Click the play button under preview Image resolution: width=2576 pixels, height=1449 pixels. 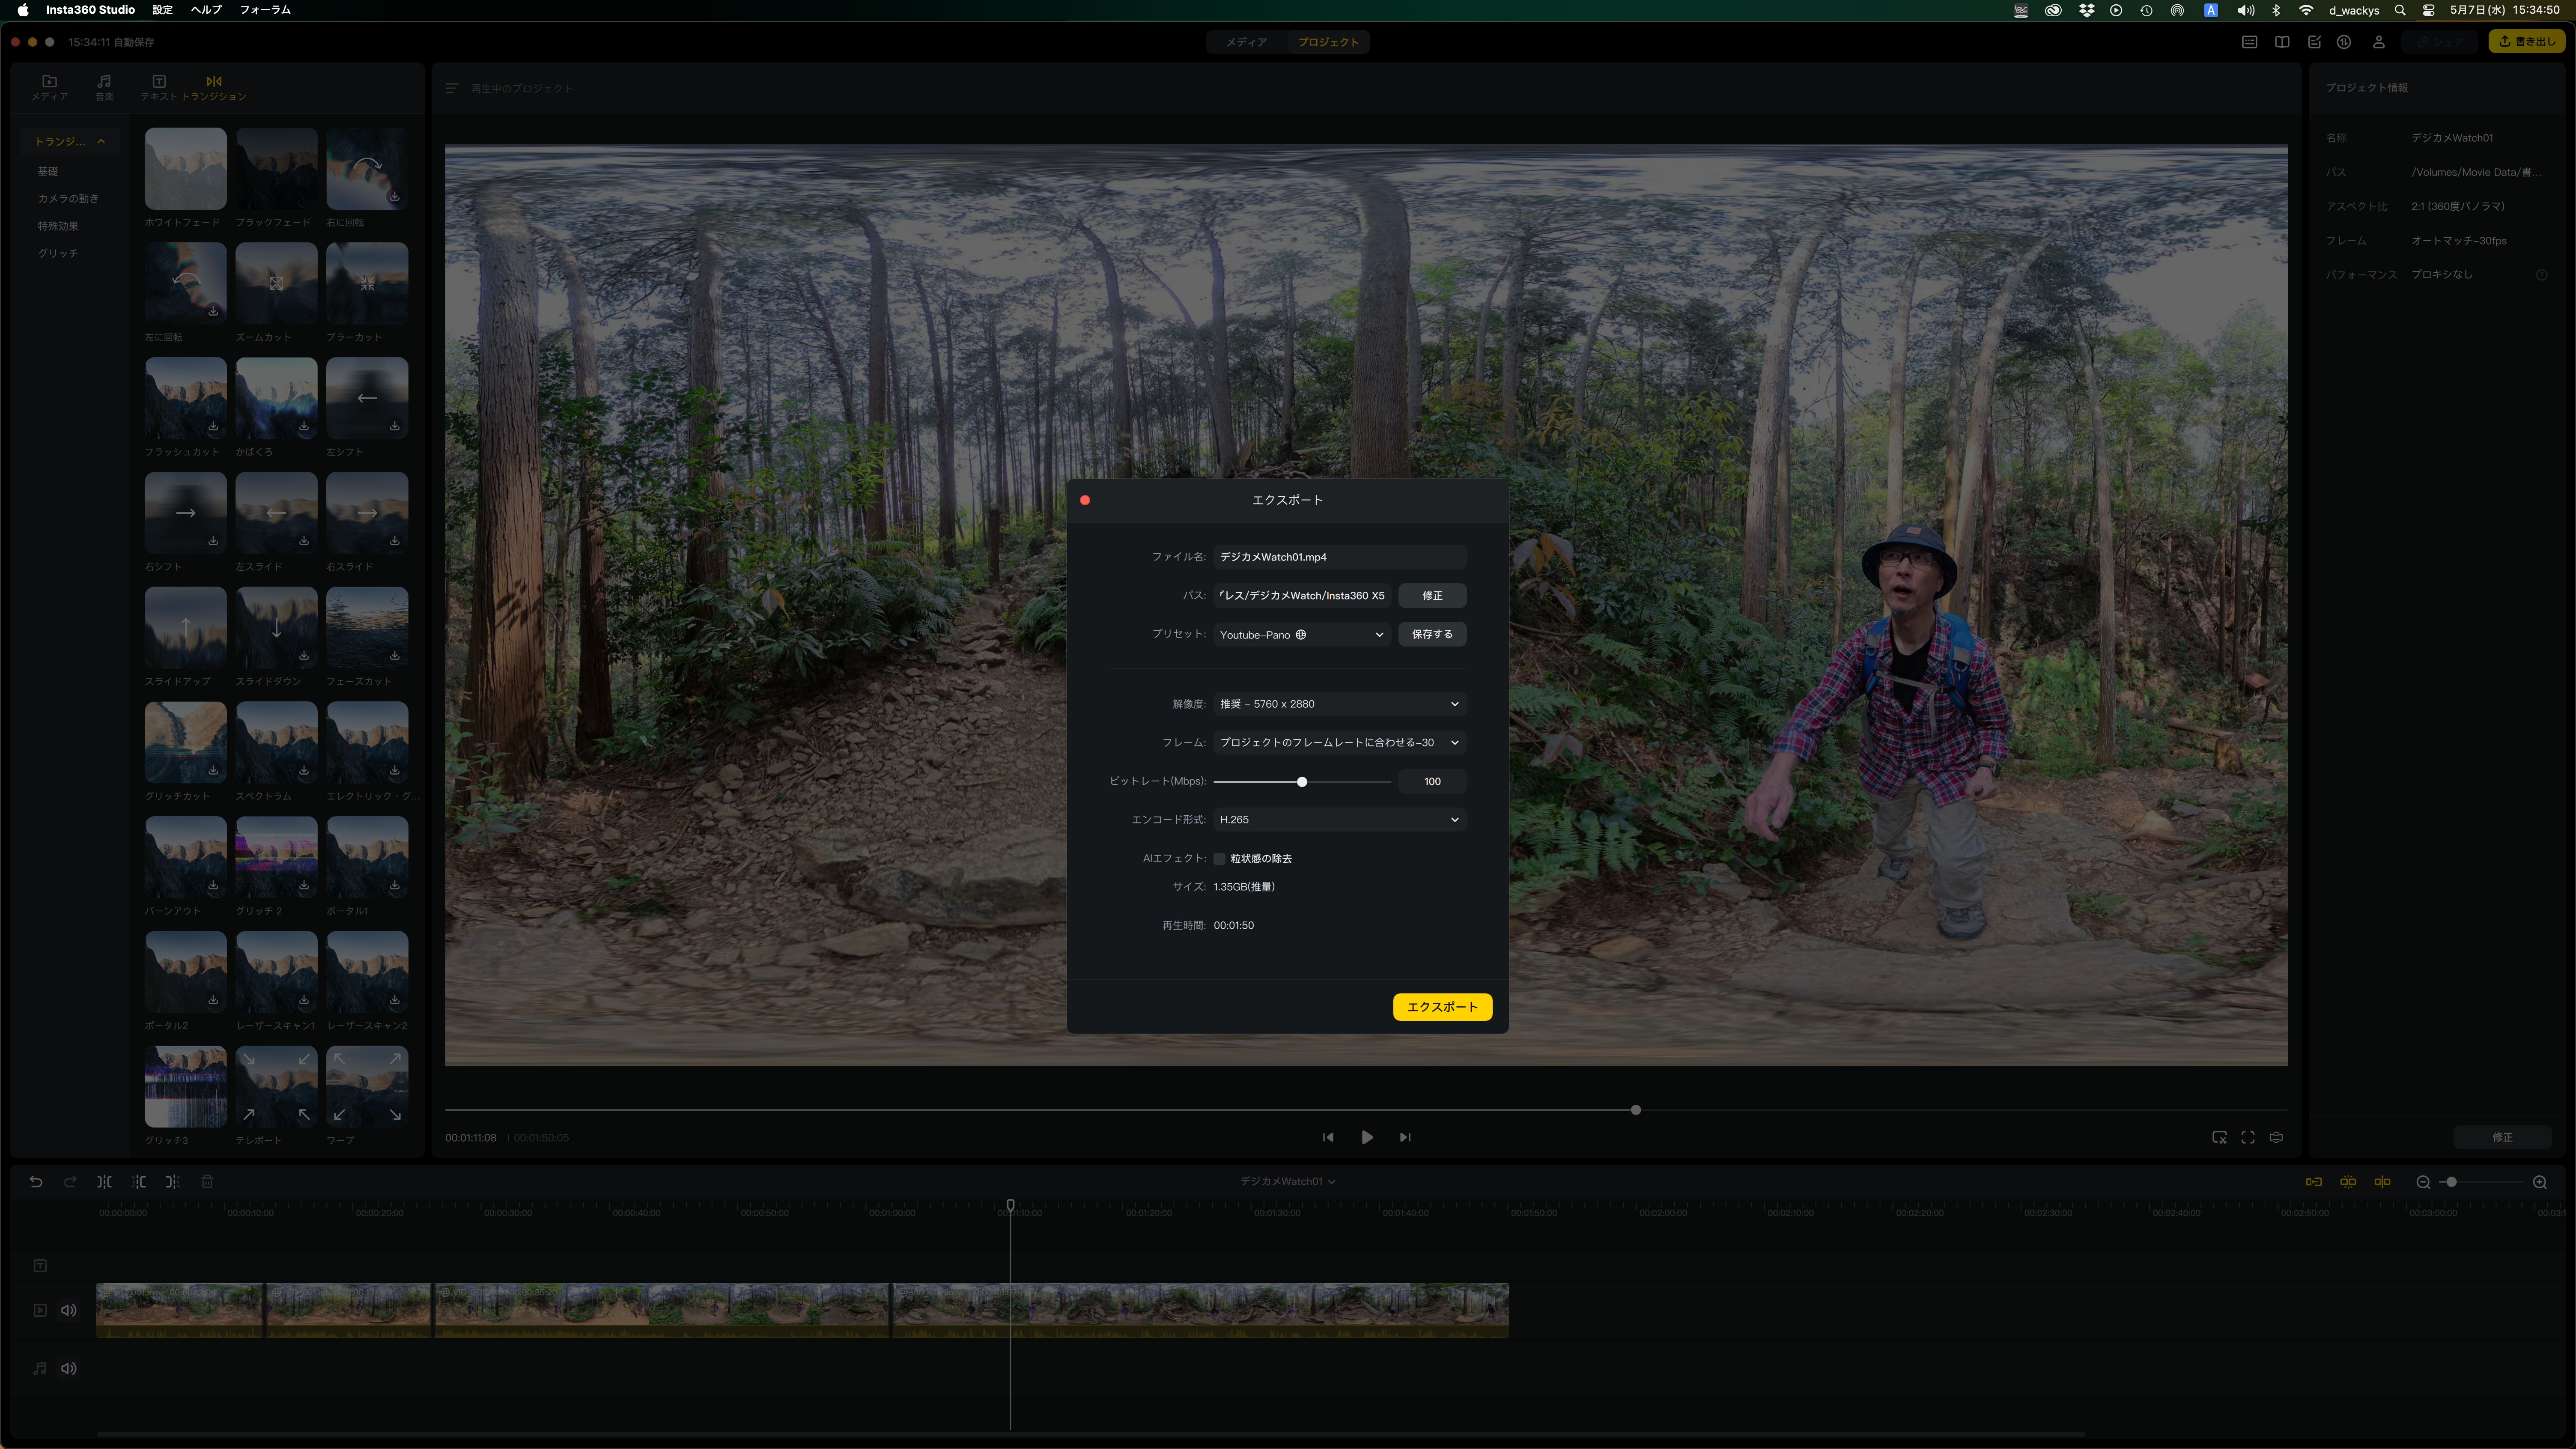pos(1367,1137)
